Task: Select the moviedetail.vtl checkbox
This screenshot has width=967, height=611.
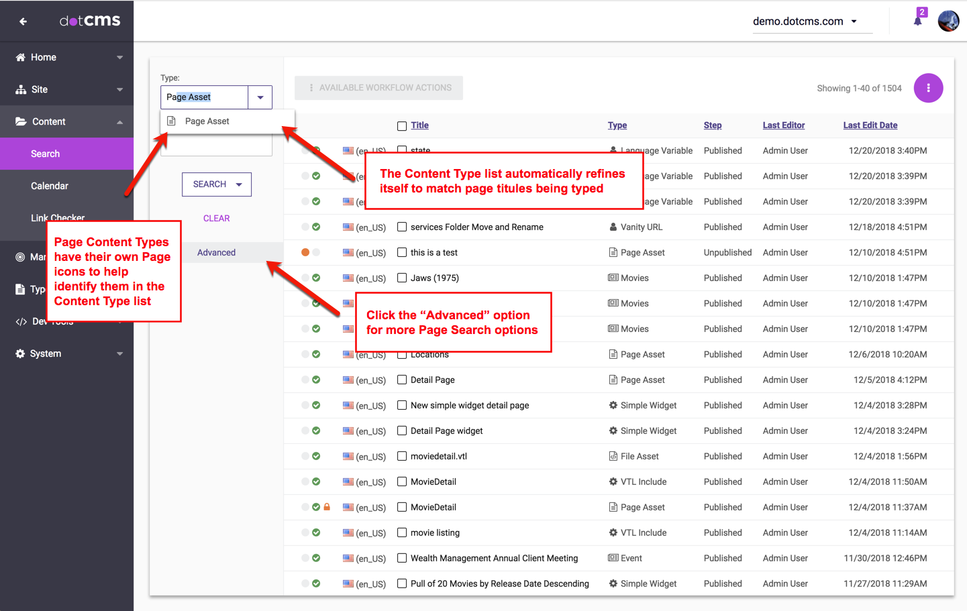Action: point(402,456)
